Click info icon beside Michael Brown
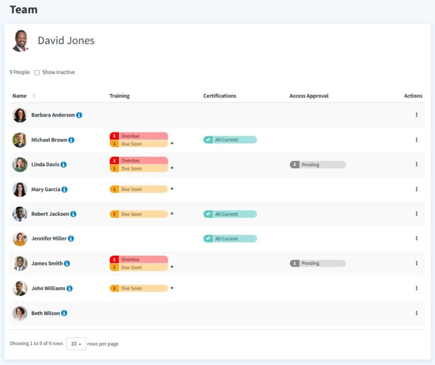 click(71, 140)
